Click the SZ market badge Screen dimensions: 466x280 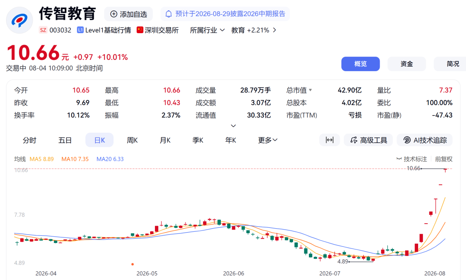coord(43,30)
